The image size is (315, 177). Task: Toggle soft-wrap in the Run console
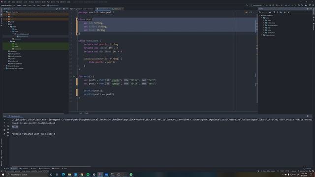click(8, 126)
